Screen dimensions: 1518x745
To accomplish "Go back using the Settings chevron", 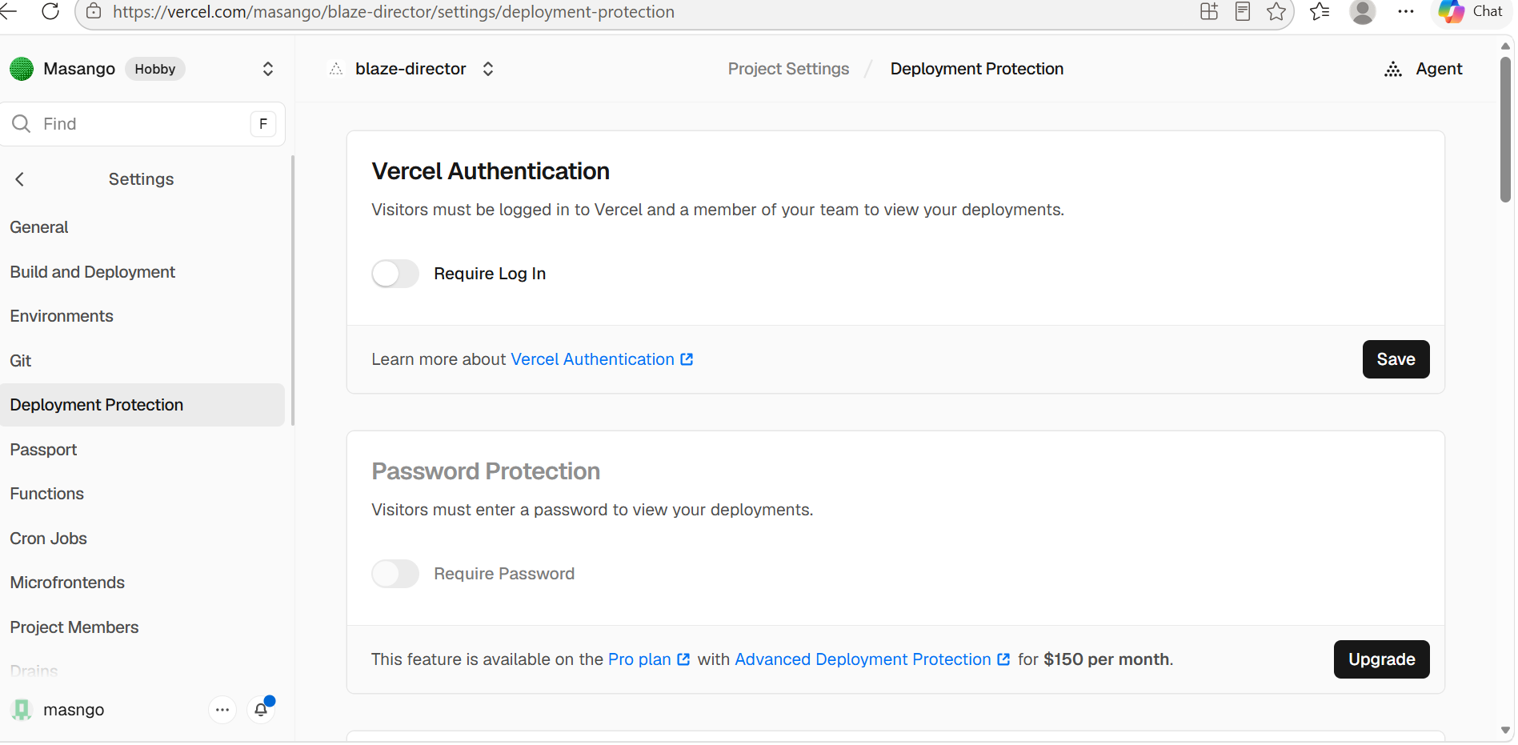I will click(20, 179).
